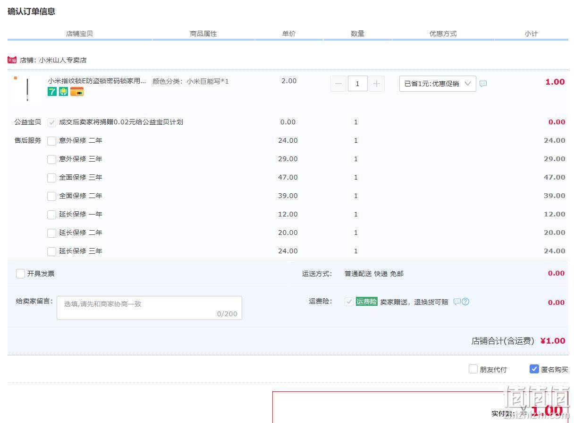The image size is (574, 423).
Task: Click the 数量 column header
Action: [x=357, y=34]
